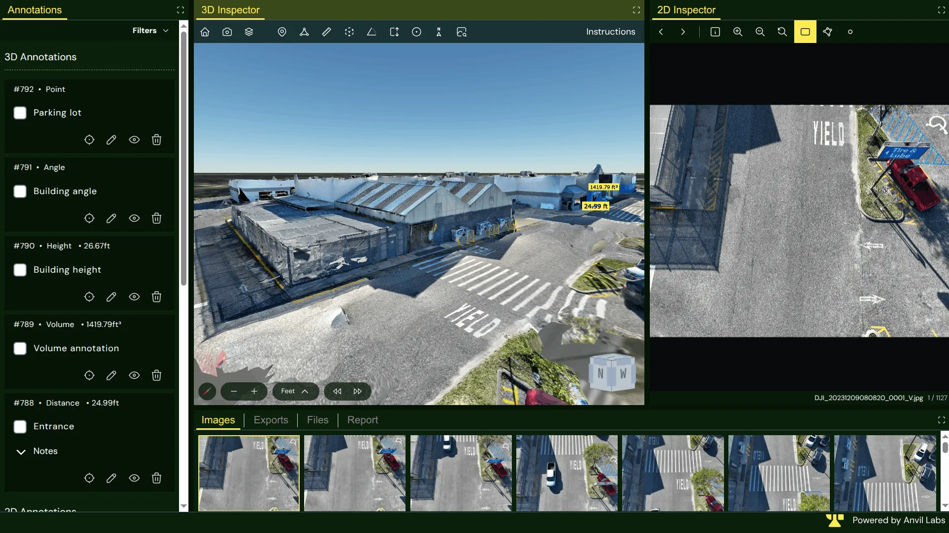949x533 pixels.
Task: Expand the 3D Inspector panel to fullscreen
Action: [x=636, y=10]
